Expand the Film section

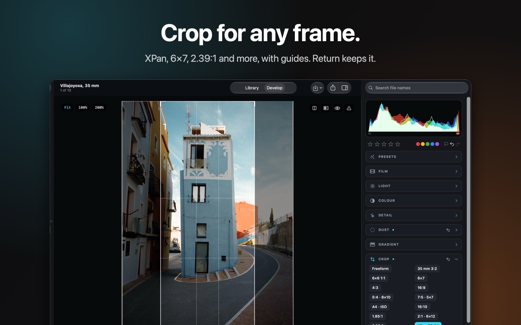(x=414, y=172)
